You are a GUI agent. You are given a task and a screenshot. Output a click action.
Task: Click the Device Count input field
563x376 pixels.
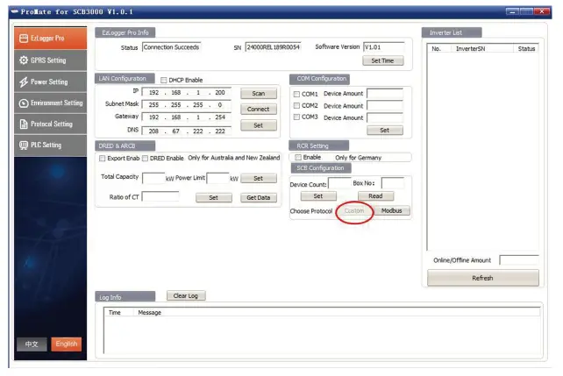pos(339,183)
